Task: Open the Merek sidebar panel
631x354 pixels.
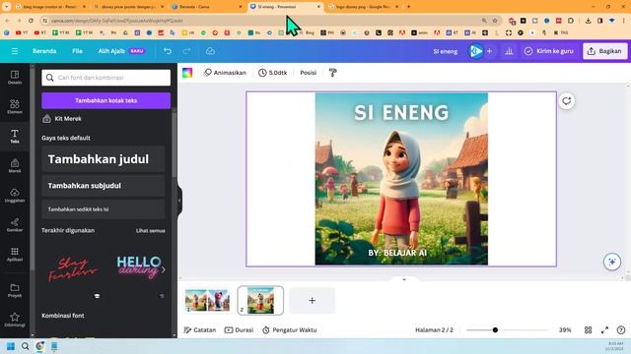Action: pyautogui.click(x=15, y=165)
